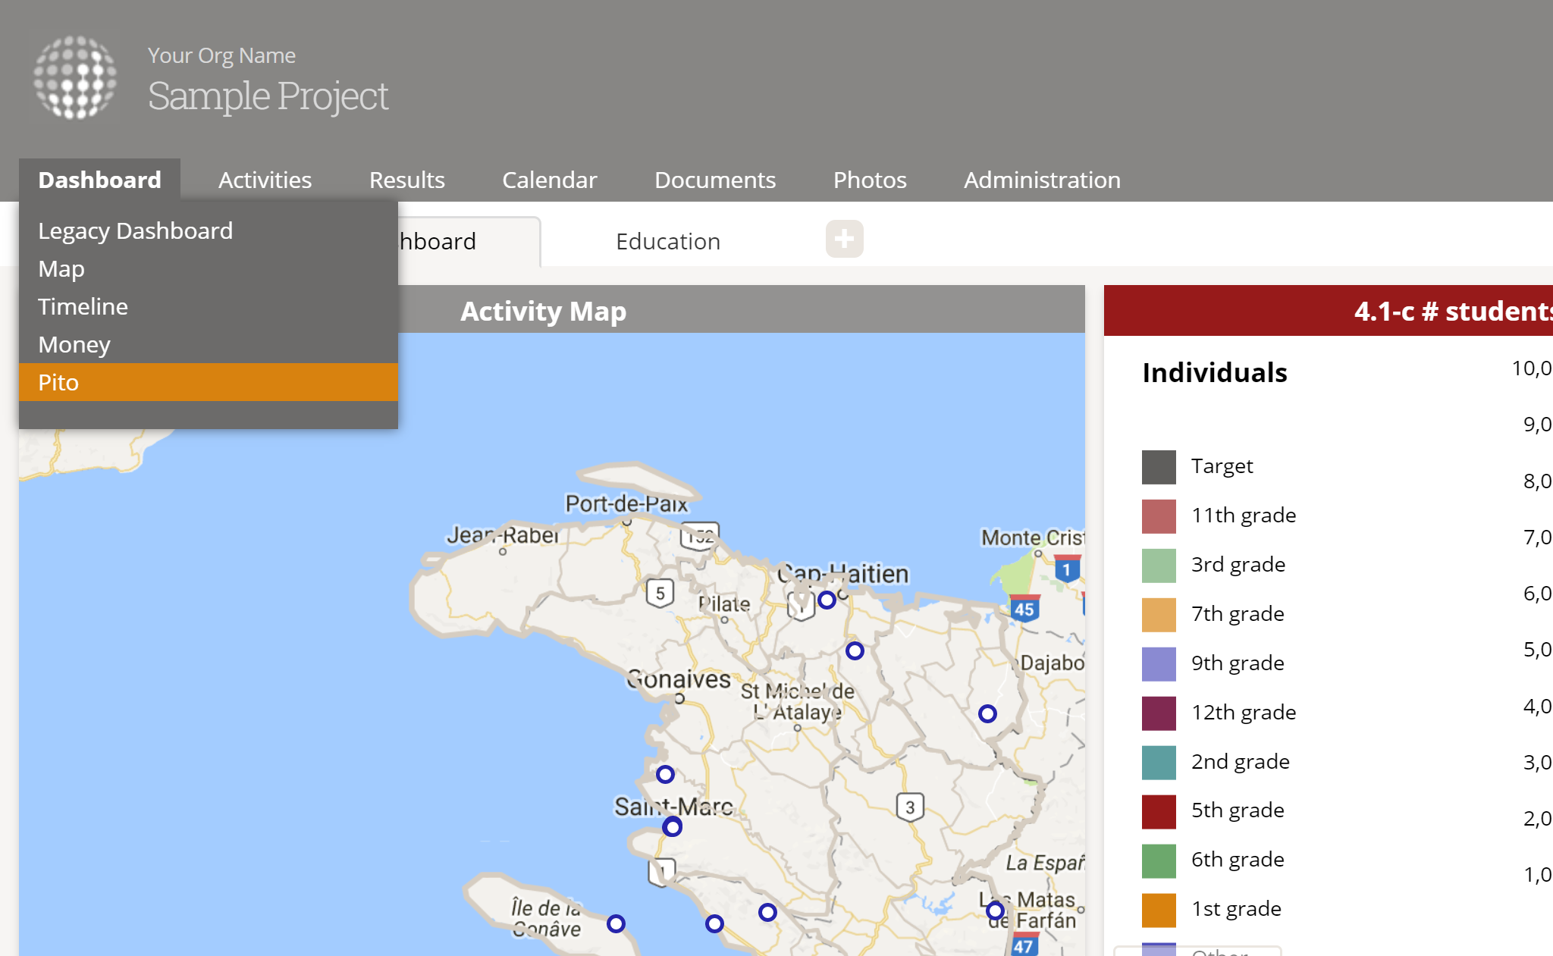Expand the Administration menu

click(1041, 180)
